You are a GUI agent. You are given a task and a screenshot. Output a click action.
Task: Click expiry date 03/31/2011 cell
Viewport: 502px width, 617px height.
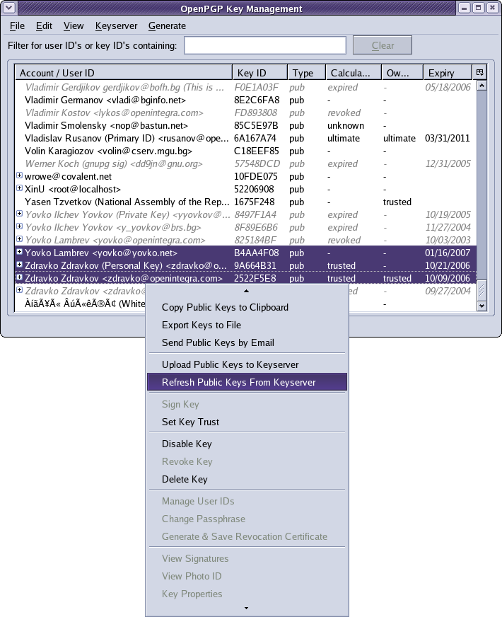(448, 138)
